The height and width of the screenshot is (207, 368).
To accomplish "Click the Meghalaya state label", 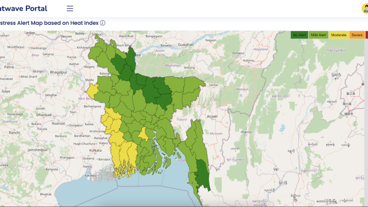I will pos(172,66).
